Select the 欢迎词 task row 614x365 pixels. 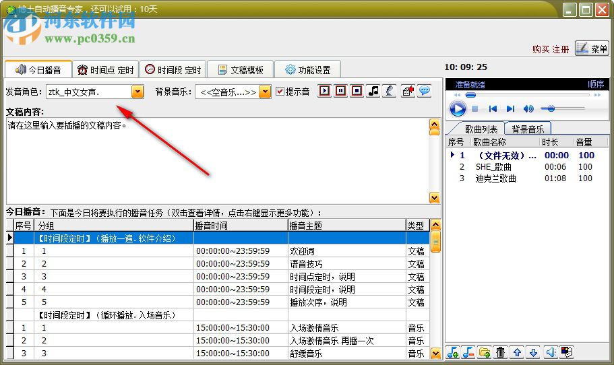[x=222, y=251]
